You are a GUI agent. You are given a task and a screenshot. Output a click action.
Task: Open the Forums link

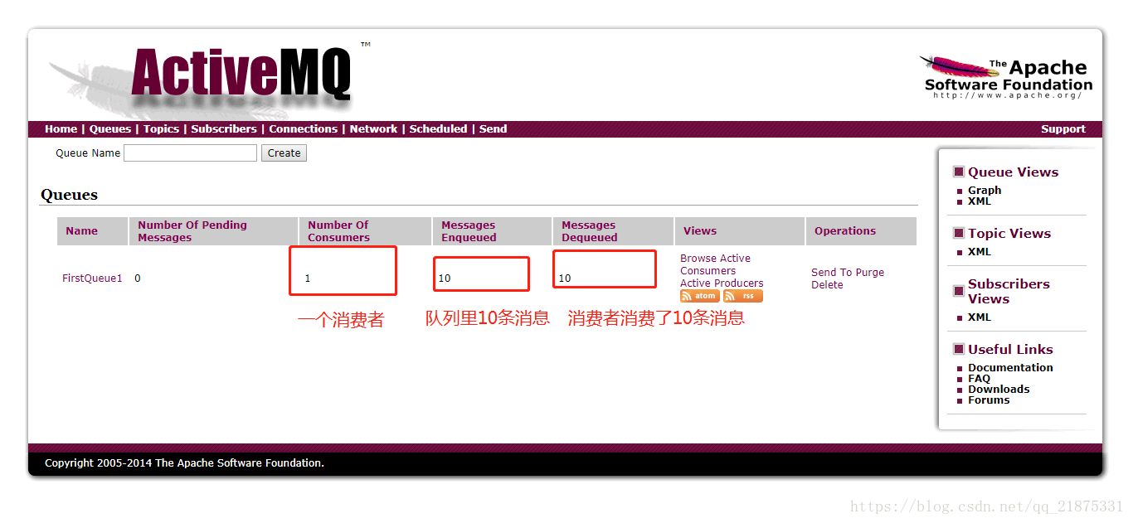989,400
